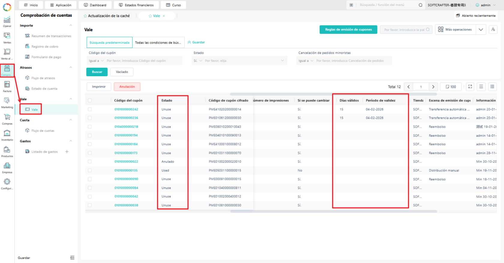Click plus icon next to Listado de gastos
Viewport: 504px width, 263px height.
pyautogui.click(x=67, y=152)
